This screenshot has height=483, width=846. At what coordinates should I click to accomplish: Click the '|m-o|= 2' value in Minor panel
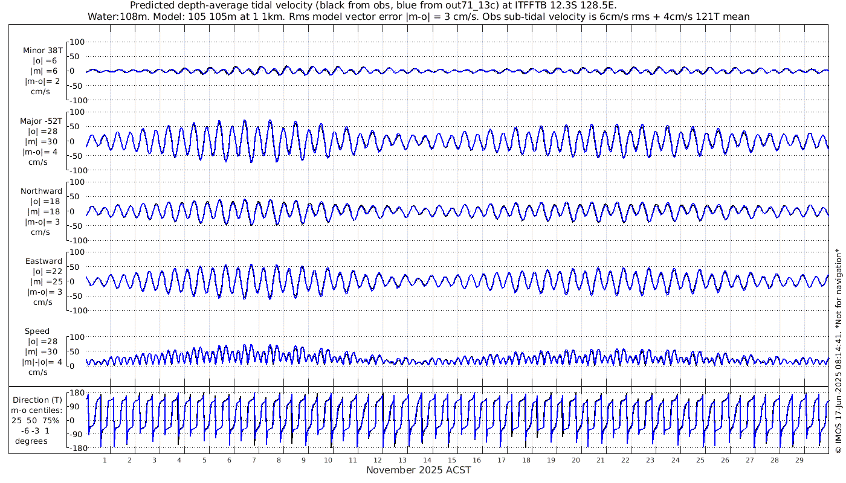coord(42,82)
